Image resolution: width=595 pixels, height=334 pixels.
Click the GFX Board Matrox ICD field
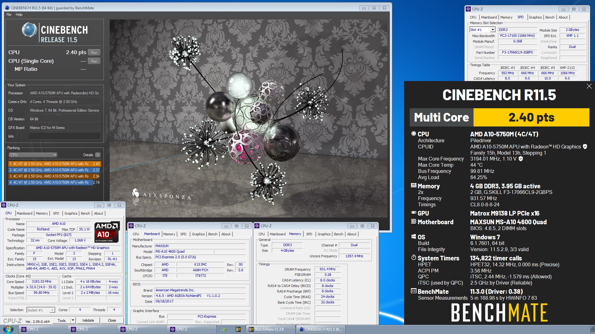coord(64,128)
